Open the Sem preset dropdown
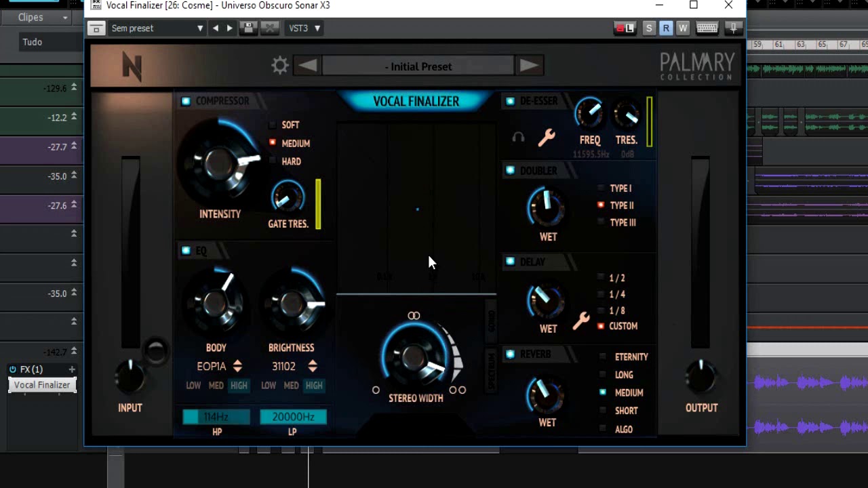 pos(157,28)
